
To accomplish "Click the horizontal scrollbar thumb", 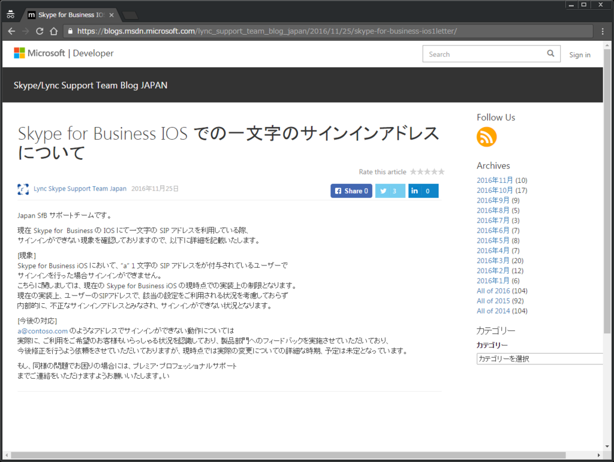I will 288,455.
